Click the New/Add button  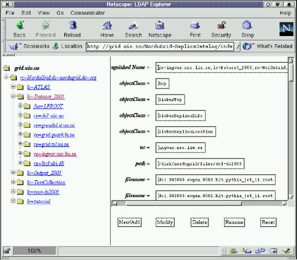129,222
